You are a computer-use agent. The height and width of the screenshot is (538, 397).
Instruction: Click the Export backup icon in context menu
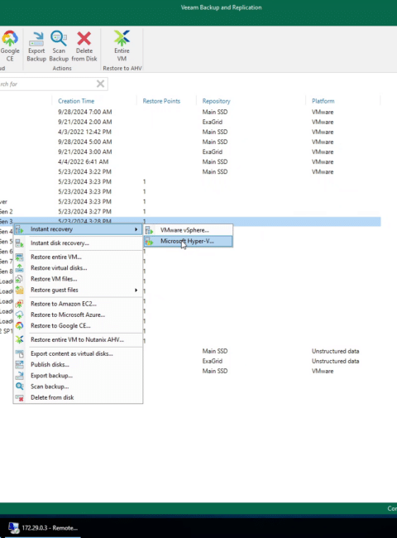[19, 376]
